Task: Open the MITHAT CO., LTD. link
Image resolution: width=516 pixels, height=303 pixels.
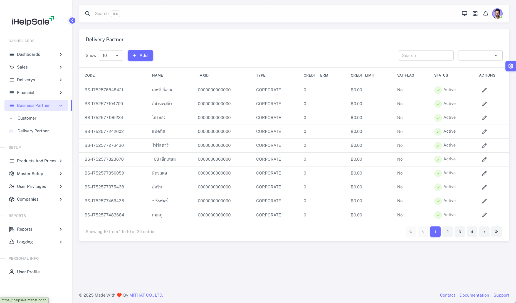Action: point(146,295)
